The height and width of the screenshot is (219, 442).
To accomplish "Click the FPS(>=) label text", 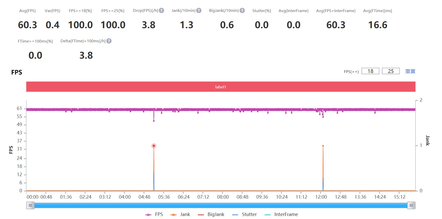I will click(351, 72).
